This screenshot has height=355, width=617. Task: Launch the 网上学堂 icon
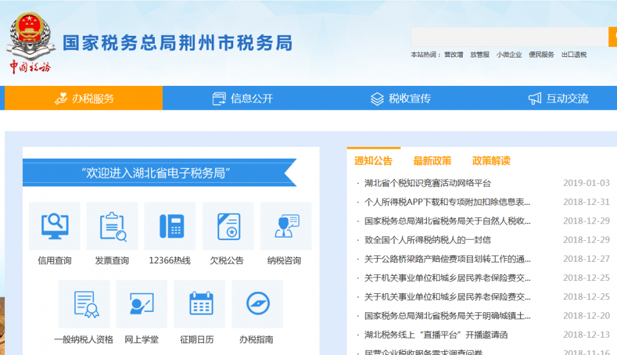pos(141,304)
